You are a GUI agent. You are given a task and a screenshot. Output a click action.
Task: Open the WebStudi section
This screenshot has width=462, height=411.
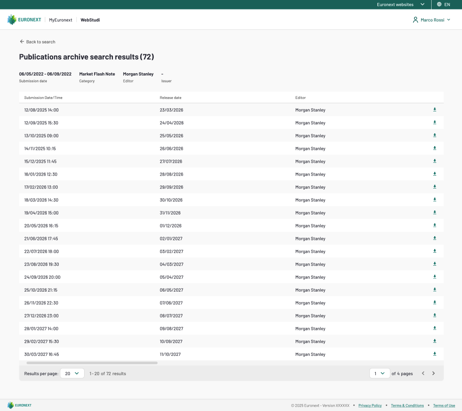tap(90, 20)
